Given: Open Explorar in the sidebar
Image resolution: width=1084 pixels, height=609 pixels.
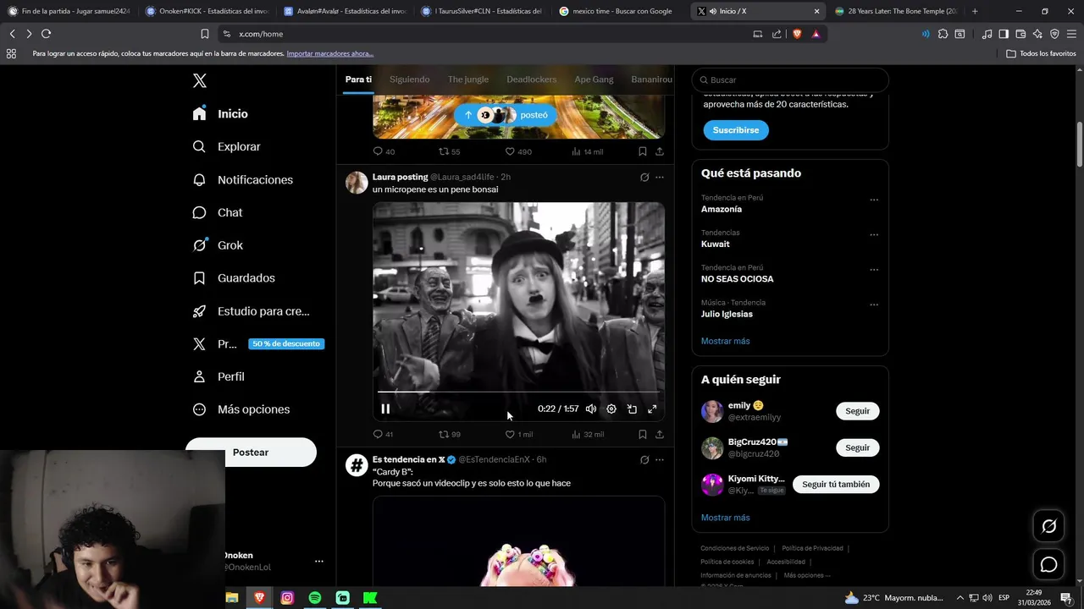Looking at the screenshot, I should pos(227,146).
